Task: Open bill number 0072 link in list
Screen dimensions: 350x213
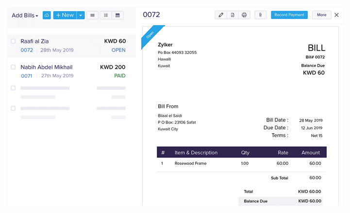Action: (x=27, y=50)
